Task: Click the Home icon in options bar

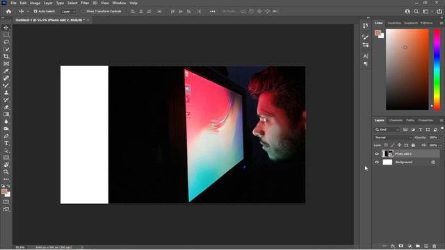Action: (8, 11)
